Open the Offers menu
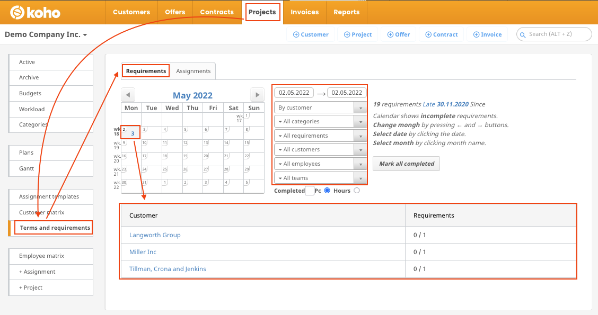 tap(175, 12)
